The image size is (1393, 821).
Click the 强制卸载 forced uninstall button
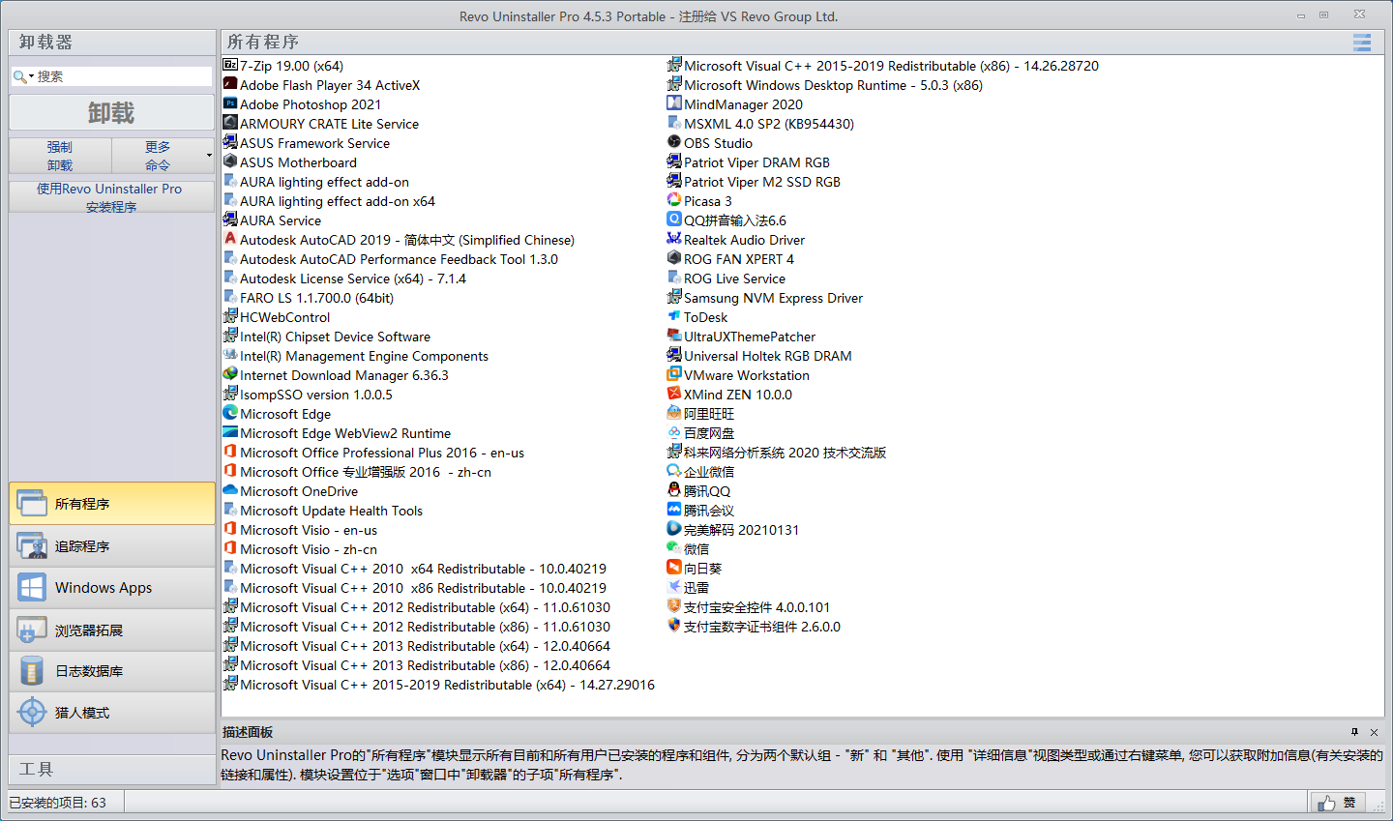coord(60,156)
